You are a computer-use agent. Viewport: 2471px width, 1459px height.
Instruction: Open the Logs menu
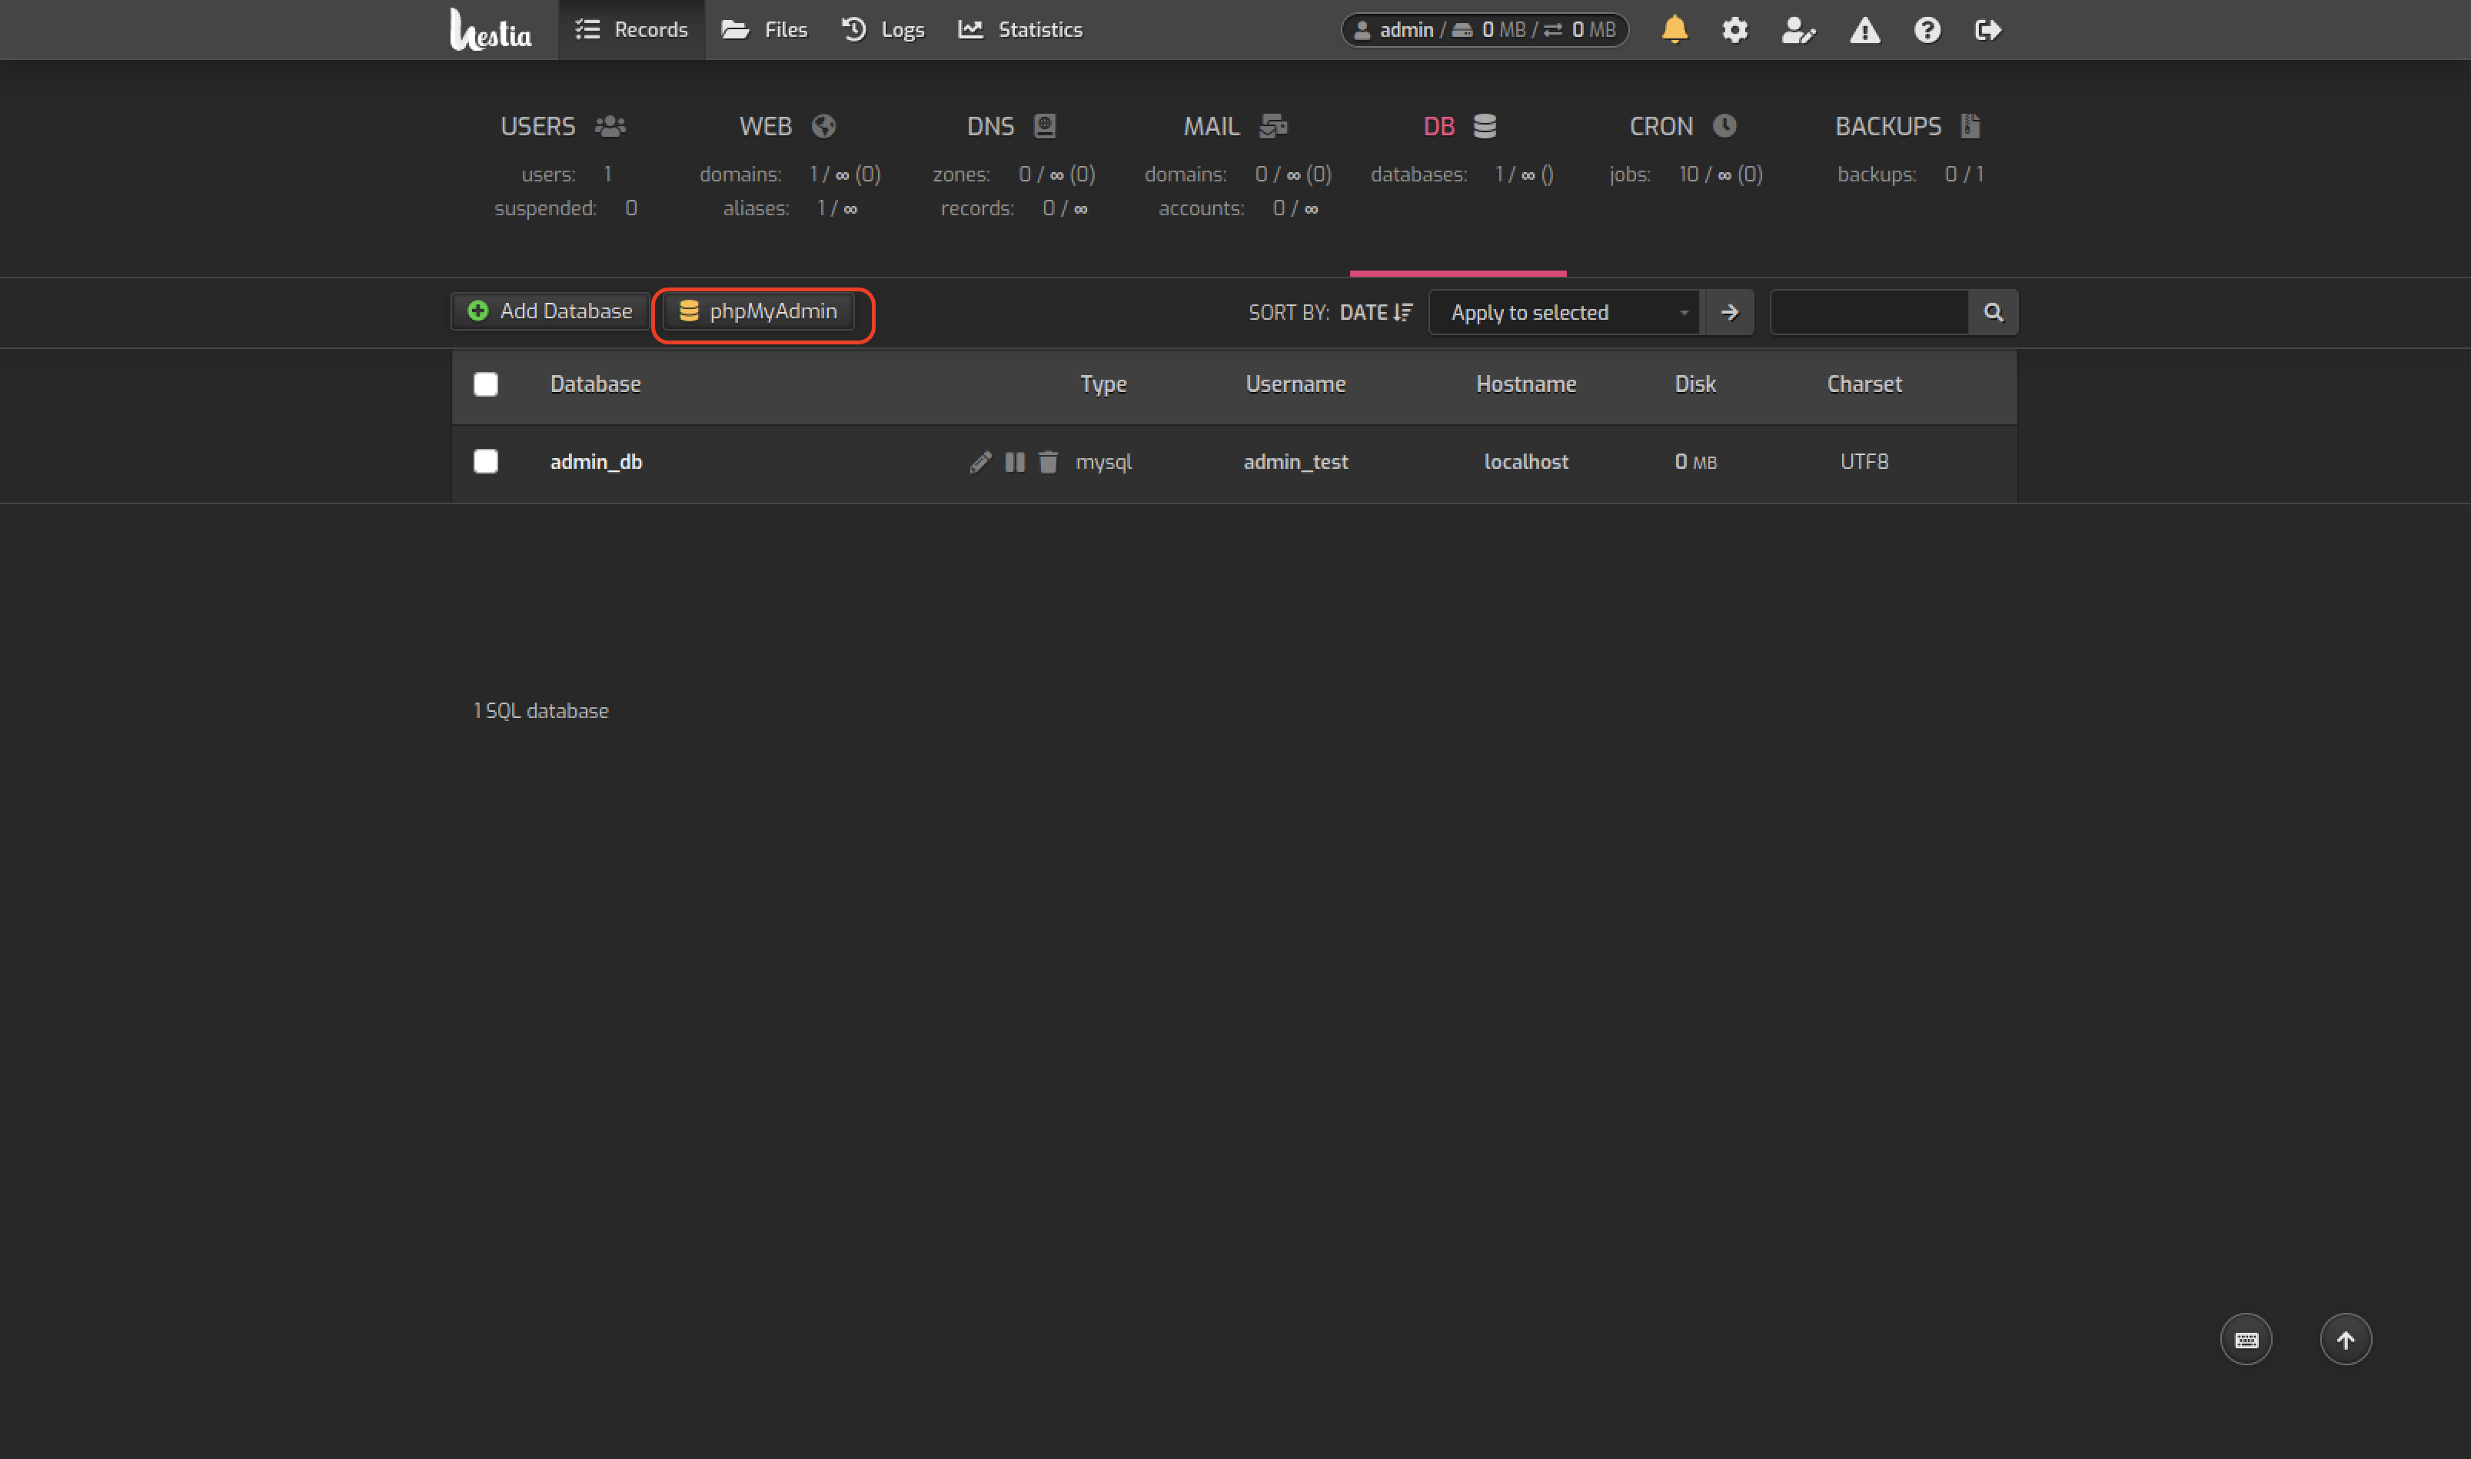(x=883, y=29)
